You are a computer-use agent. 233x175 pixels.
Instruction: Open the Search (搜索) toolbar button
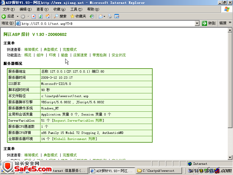(60, 16)
